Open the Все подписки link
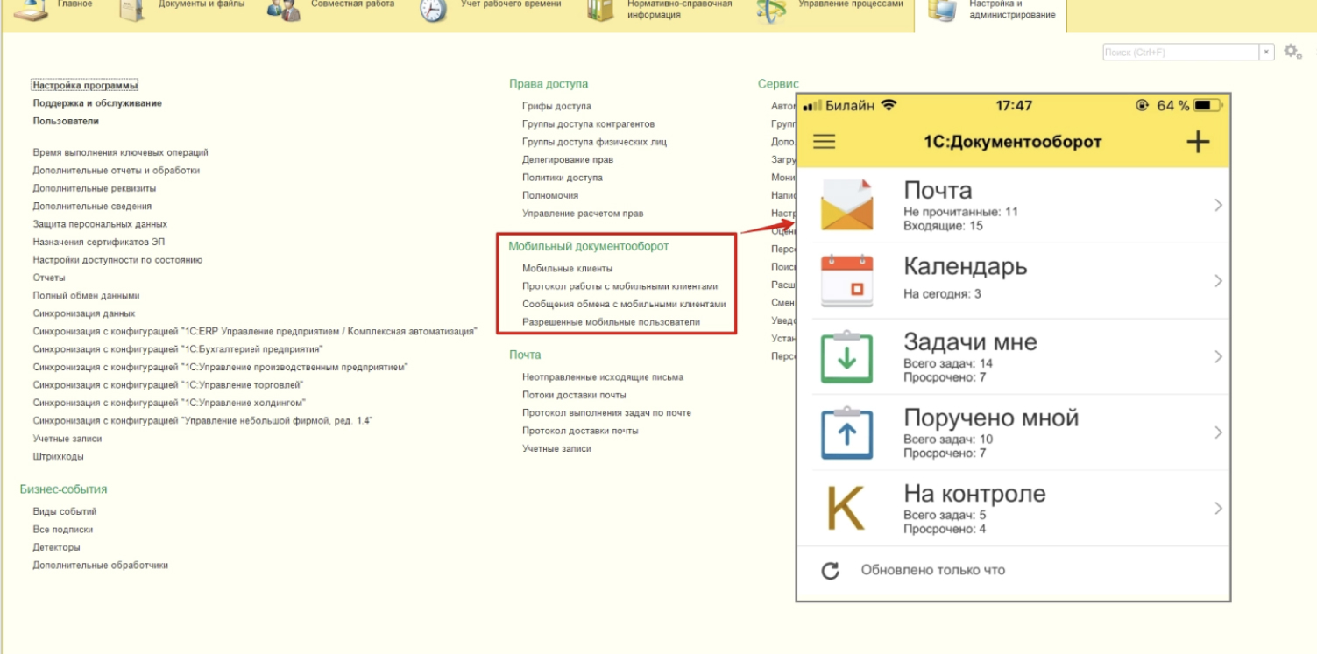This screenshot has height=654, width=1317. tap(63, 530)
